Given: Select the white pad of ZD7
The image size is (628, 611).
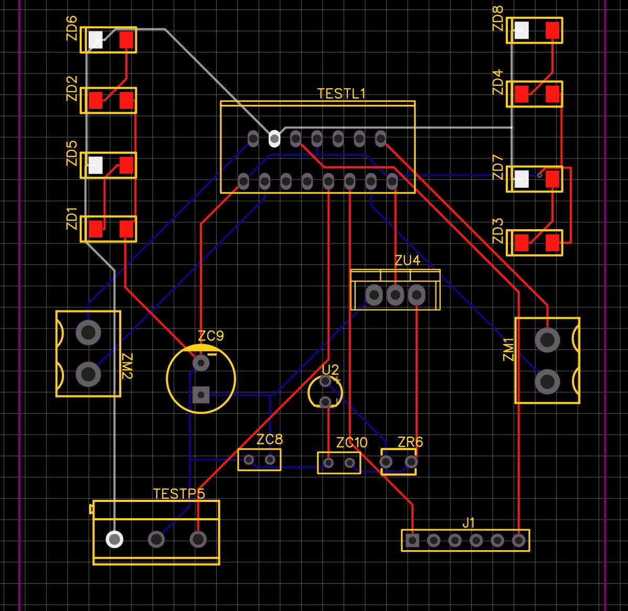Looking at the screenshot, I should [x=521, y=179].
